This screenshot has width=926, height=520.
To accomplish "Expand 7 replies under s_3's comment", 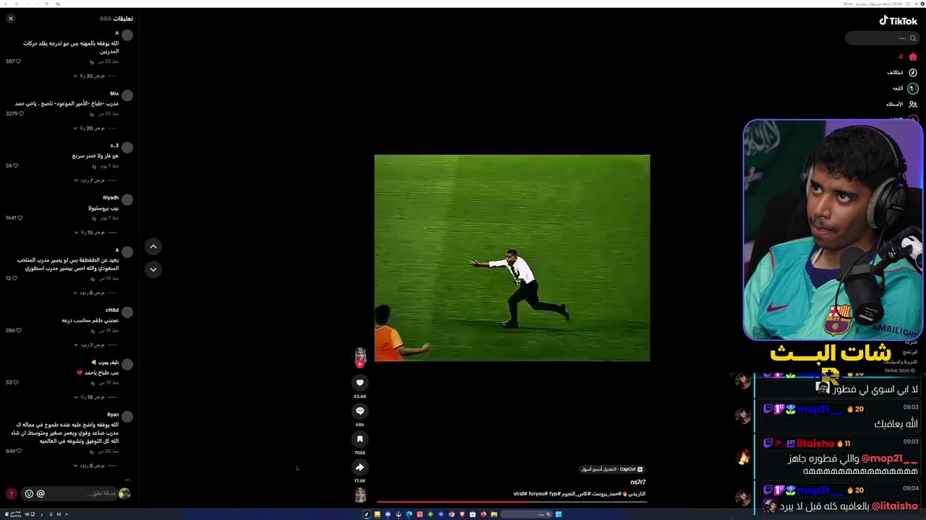I will click(x=90, y=180).
